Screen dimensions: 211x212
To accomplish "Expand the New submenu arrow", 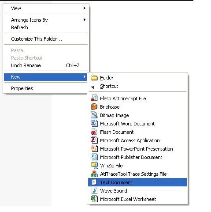I will (85, 77).
